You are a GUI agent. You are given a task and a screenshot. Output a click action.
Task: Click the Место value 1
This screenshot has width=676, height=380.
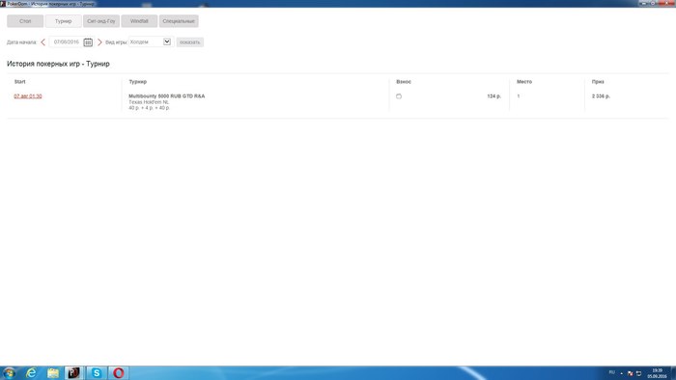coord(519,96)
